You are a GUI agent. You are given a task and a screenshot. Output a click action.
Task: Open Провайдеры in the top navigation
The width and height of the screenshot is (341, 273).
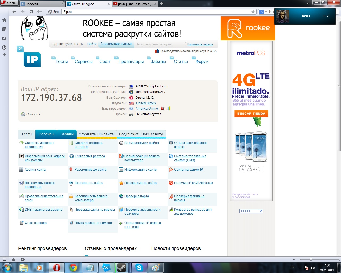click(131, 61)
